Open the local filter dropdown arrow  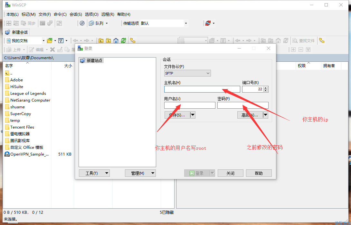(66, 41)
